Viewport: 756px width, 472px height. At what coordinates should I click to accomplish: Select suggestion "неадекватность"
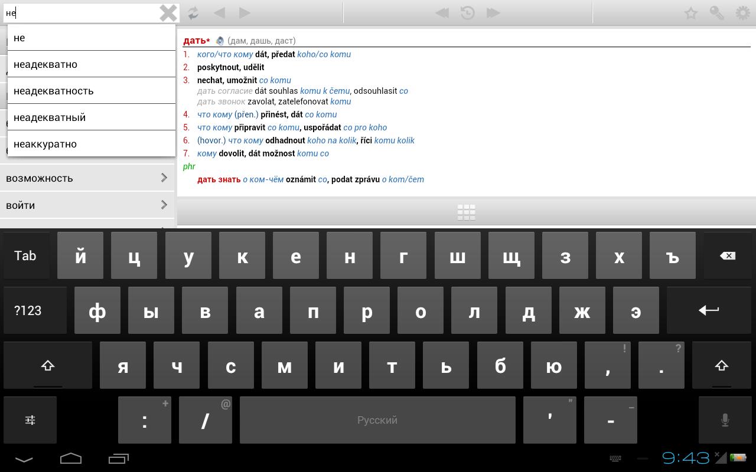pyautogui.click(x=92, y=91)
